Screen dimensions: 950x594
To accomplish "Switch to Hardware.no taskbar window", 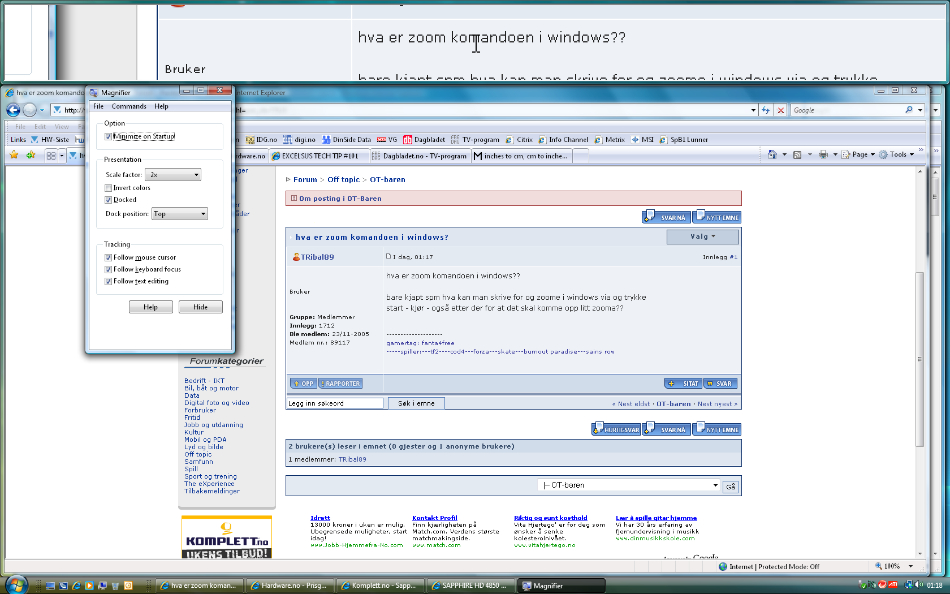I will (290, 586).
